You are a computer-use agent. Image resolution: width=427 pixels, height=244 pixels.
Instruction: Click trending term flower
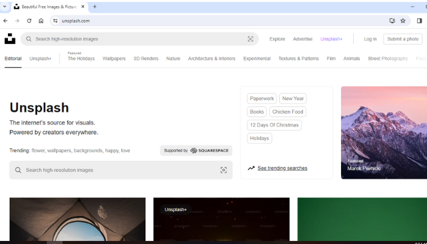coord(38,151)
